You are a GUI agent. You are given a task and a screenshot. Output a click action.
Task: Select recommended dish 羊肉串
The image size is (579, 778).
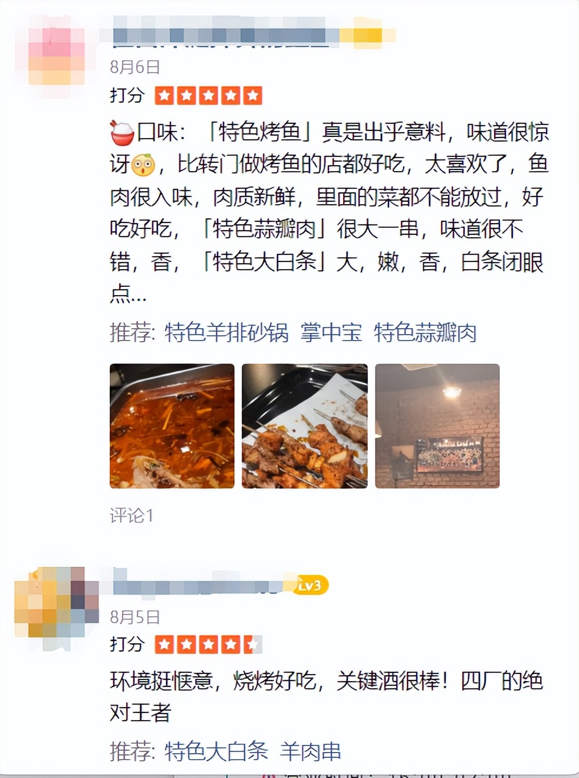coord(311,751)
